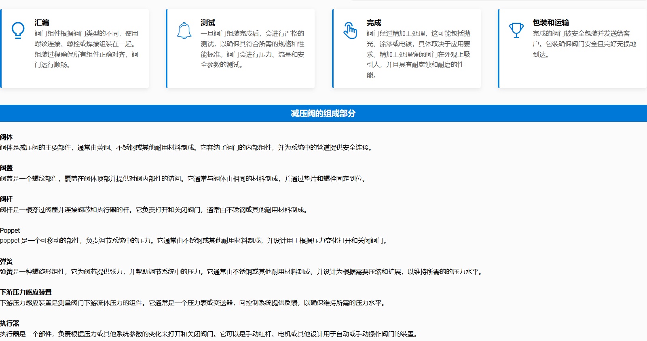Click the 完成 card description text
This screenshot has width=647, height=341.
click(418, 54)
